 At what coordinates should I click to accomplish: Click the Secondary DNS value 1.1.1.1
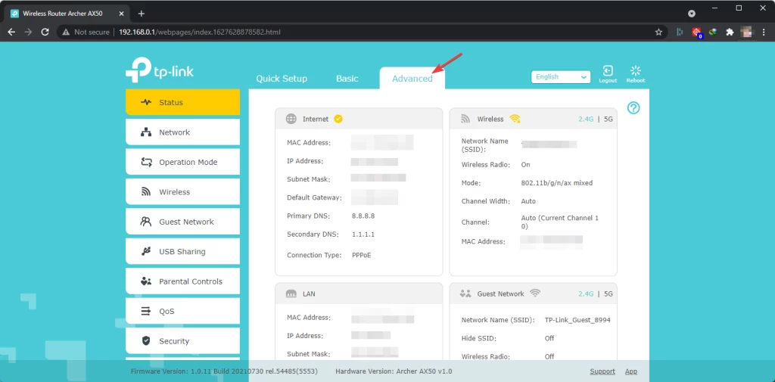[363, 234]
